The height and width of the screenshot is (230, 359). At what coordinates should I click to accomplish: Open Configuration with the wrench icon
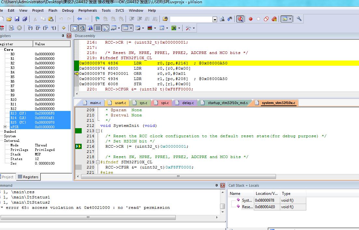pos(299,19)
